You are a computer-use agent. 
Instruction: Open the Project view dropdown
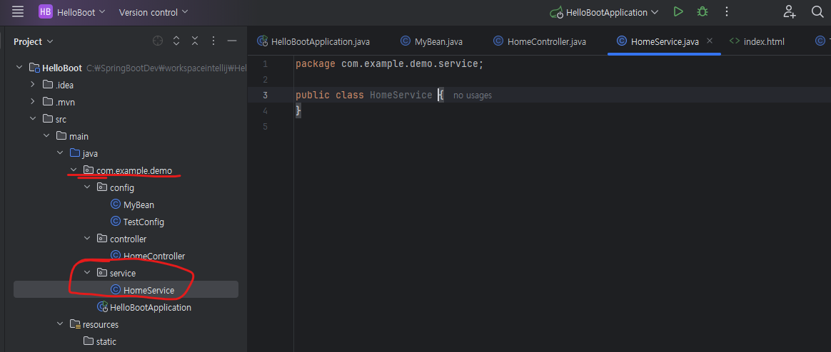point(34,41)
